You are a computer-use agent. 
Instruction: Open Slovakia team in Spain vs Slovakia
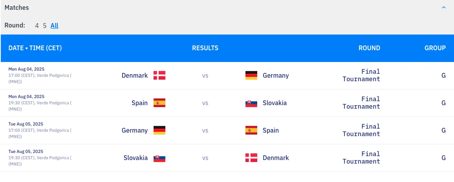click(x=275, y=103)
